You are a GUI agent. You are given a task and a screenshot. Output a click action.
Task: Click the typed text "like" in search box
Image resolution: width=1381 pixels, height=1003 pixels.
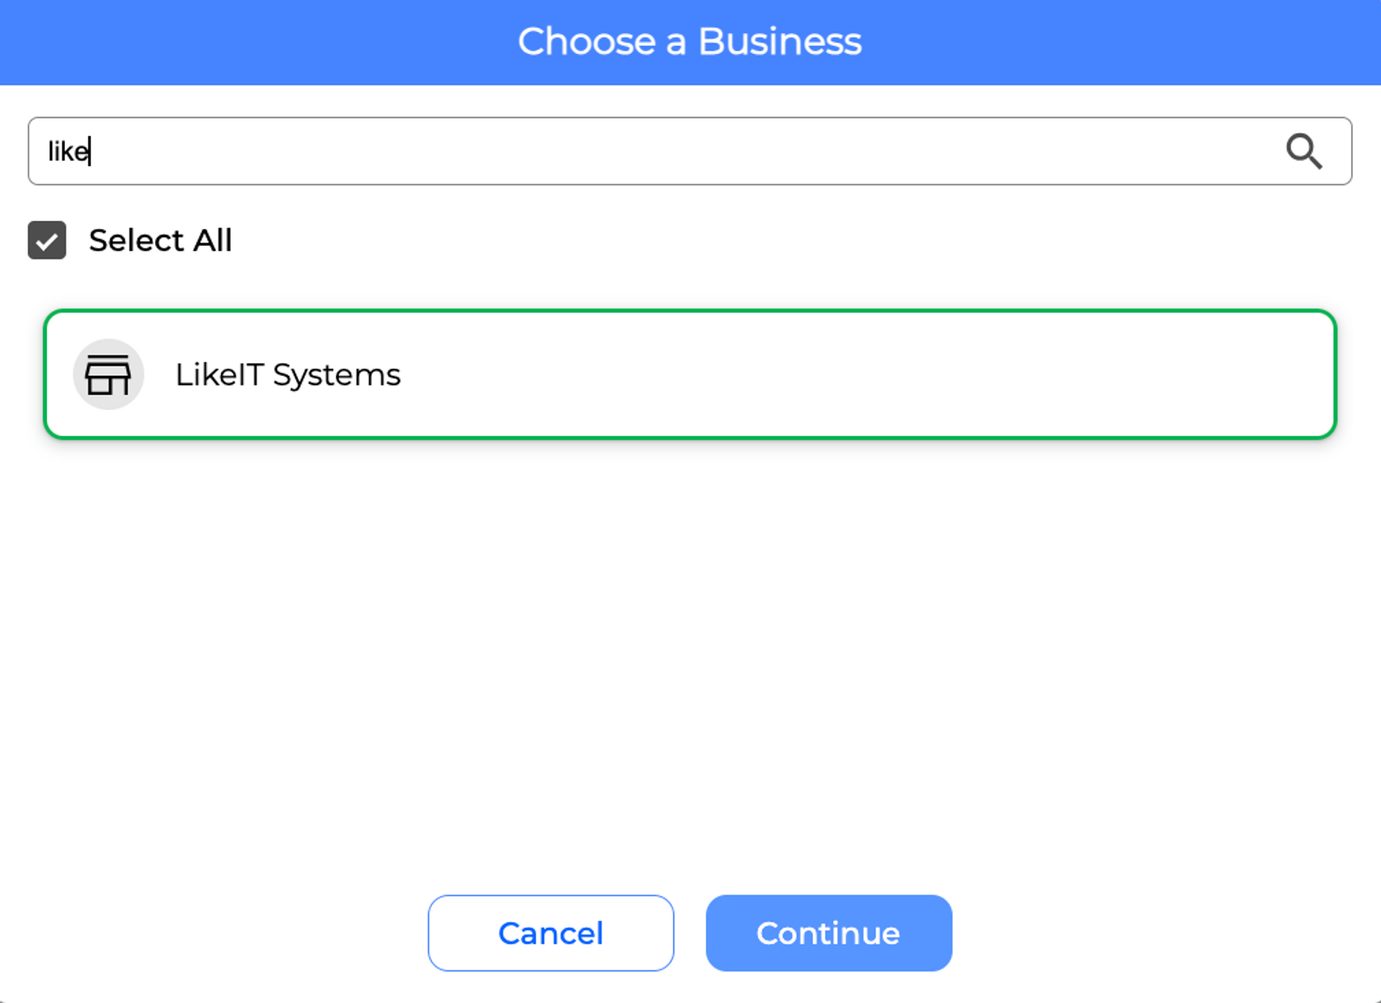(67, 152)
